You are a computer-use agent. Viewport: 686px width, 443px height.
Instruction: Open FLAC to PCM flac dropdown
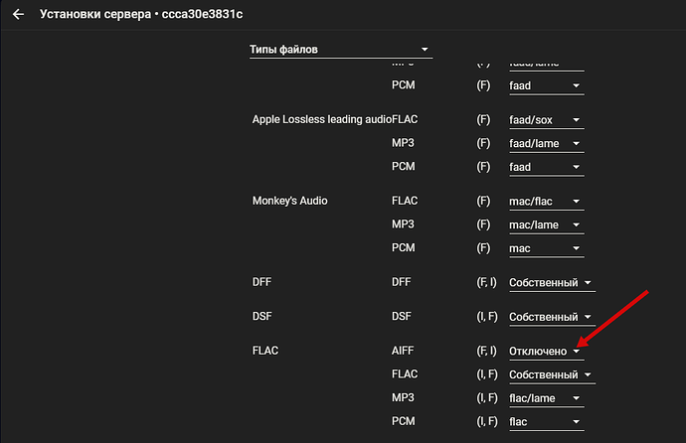point(547,422)
